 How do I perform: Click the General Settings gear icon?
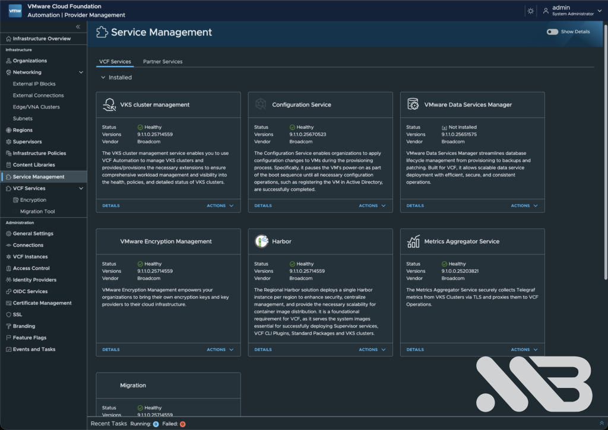click(x=8, y=234)
